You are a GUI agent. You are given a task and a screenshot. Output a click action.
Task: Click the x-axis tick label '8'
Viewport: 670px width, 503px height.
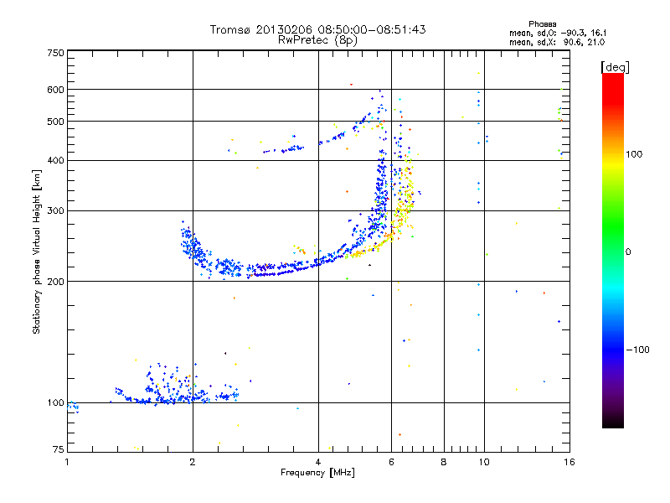pos(444,462)
